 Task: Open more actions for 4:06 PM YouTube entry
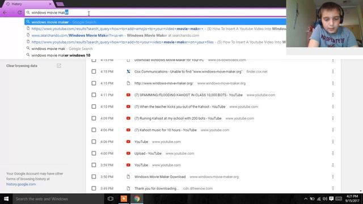point(333,142)
